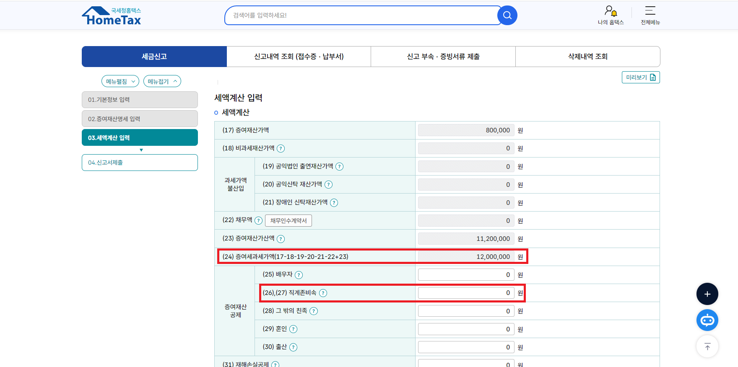Open 나의 홈택스 user icon
Screen dimensions: 738x367
point(611,16)
